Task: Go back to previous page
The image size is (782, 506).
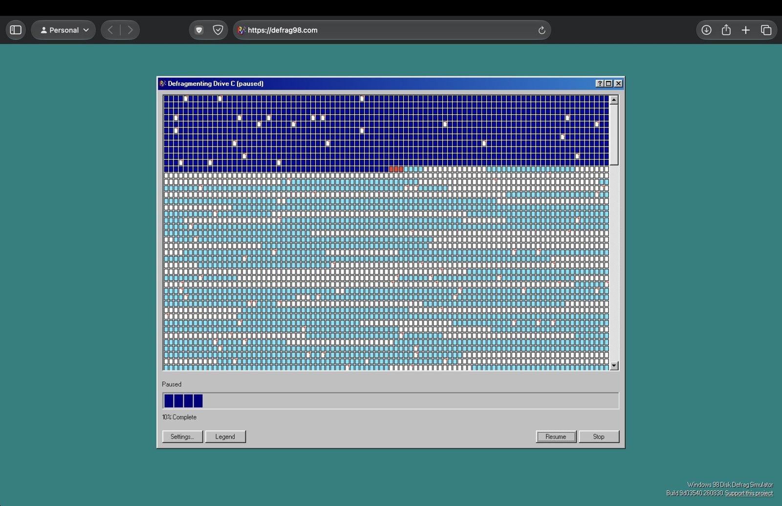Action: 110,30
